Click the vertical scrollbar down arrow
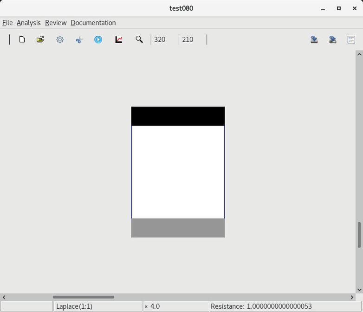Image resolution: width=363 pixels, height=312 pixels. click(359, 290)
